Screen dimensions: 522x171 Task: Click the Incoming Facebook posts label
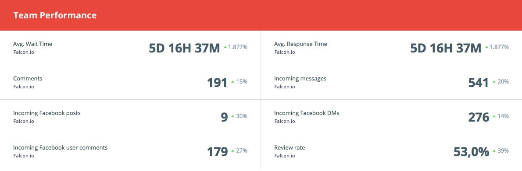coord(47,113)
